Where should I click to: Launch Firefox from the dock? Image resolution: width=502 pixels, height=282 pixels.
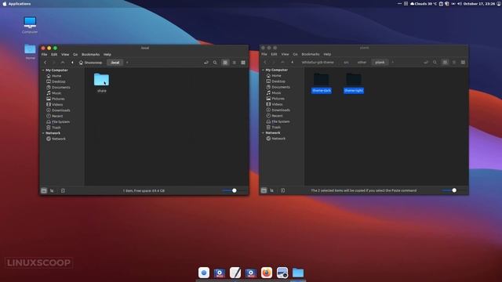pyautogui.click(x=267, y=273)
